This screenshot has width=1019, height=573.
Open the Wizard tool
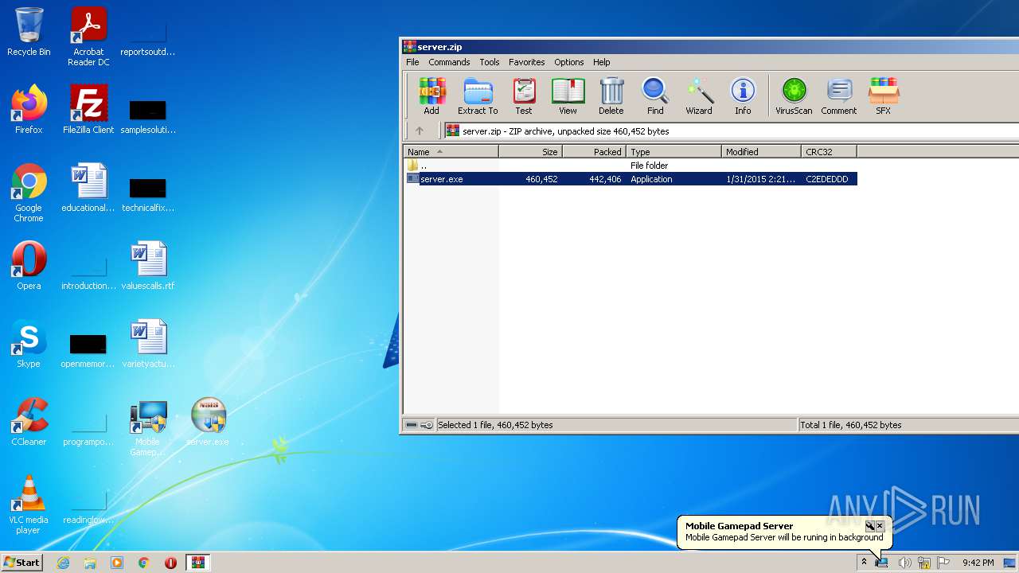pos(699,96)
